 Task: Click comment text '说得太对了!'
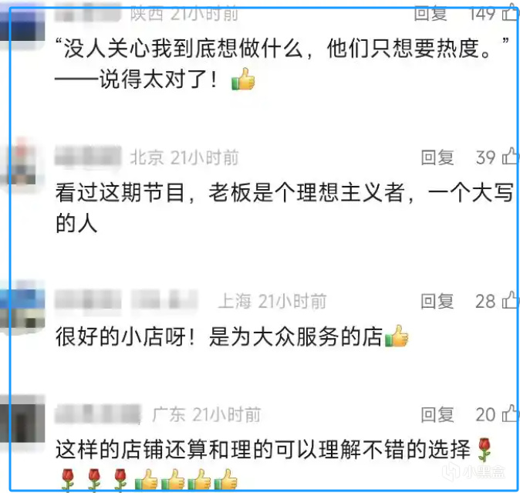pos(158,79)
